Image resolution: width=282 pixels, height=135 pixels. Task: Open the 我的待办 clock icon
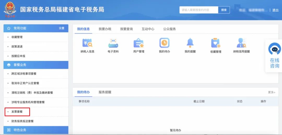click(x=164, y=43)
